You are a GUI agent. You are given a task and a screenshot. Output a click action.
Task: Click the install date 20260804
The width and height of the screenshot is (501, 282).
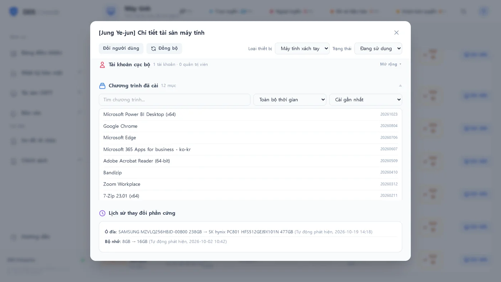389,126
